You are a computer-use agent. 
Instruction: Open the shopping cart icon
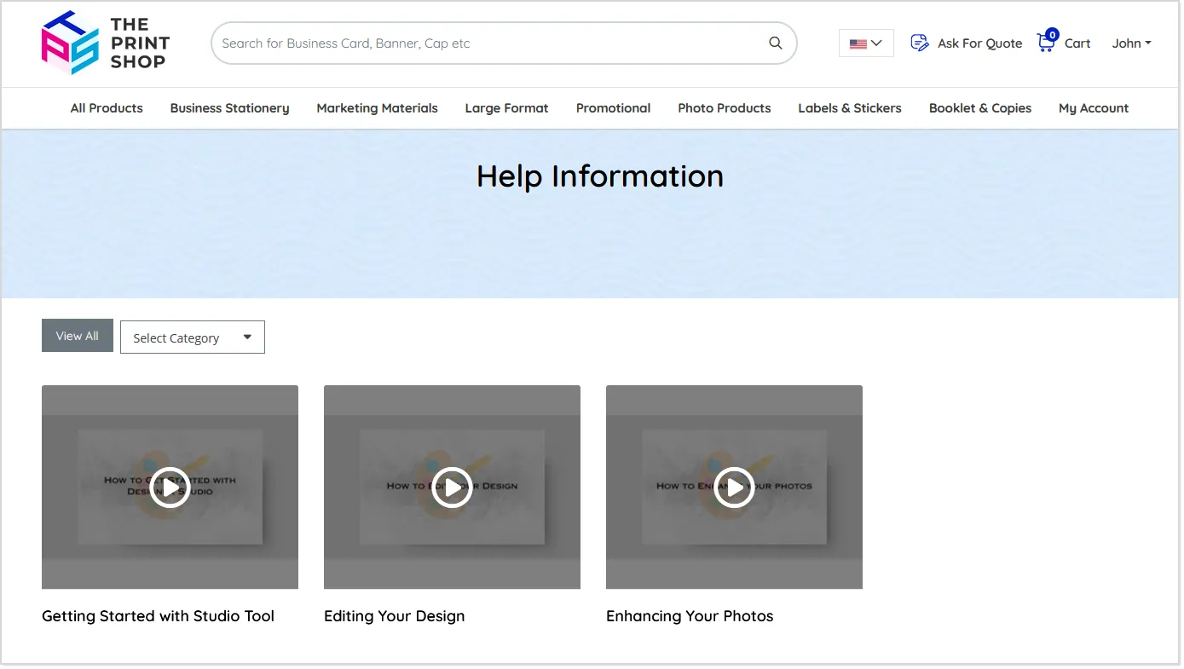[1047, 41]
